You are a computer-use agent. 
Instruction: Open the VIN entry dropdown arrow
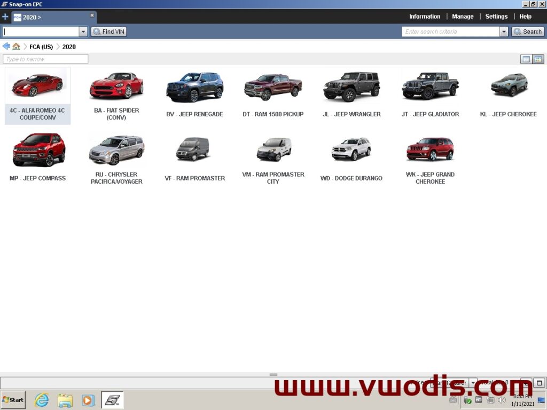click(83, 31)
